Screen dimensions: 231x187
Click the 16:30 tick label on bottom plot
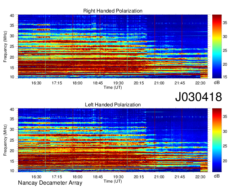point(36,177)
